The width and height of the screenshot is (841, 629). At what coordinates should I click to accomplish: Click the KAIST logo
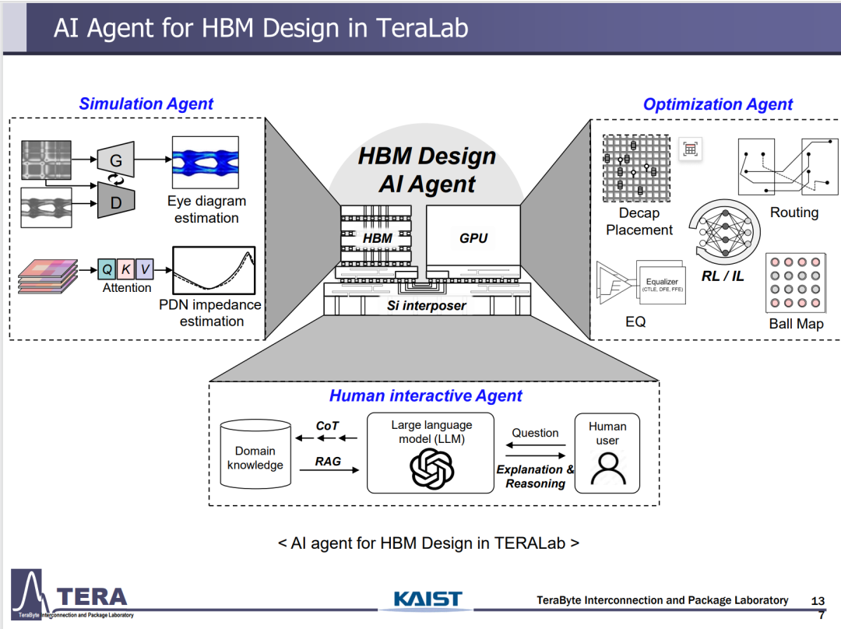tap(428, 599)
